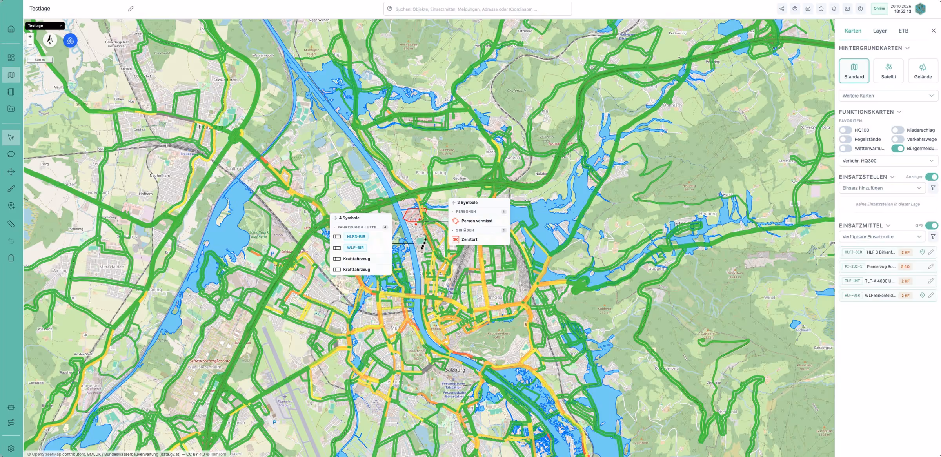941x457 pixels.
Task: Open the home icon in the sidebar
Action: (x=11, y=29)
